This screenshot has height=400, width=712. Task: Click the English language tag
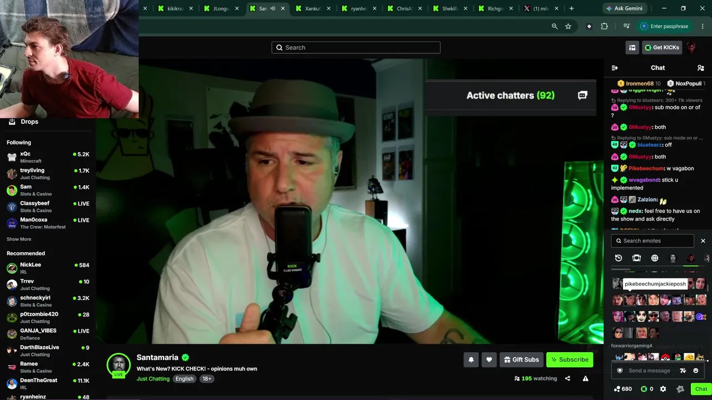pos(184,379)
